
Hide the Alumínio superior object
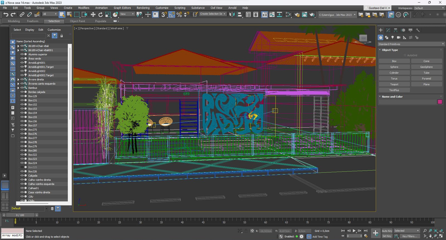pyautogui.click(x=22, y=54)
